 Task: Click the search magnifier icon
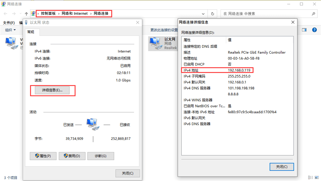(313, 14)
